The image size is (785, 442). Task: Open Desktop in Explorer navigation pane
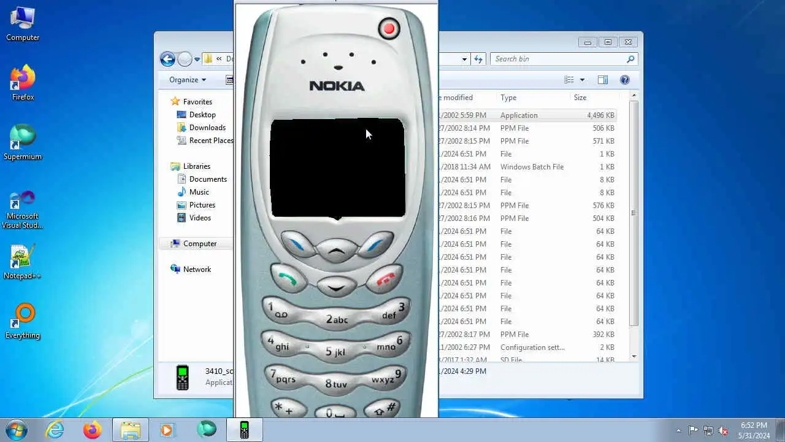(202, 115)
